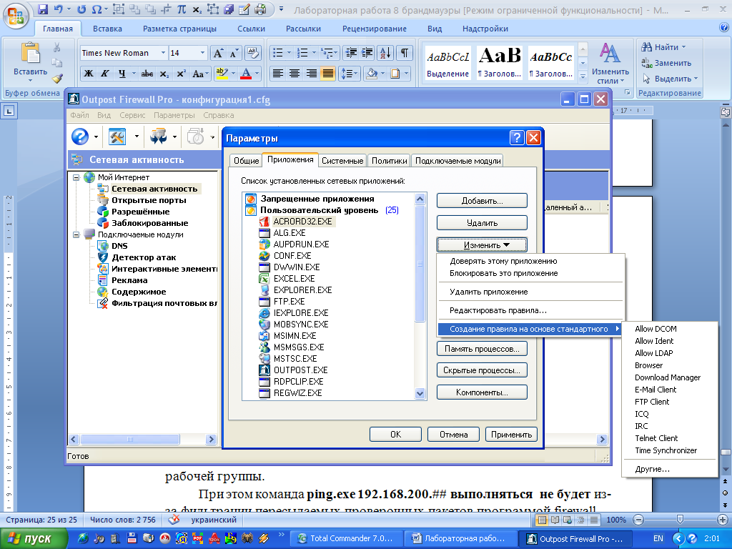Collapse the Подключаемые модули tree node
Screen dimensions: 732x549
[76, 234]
